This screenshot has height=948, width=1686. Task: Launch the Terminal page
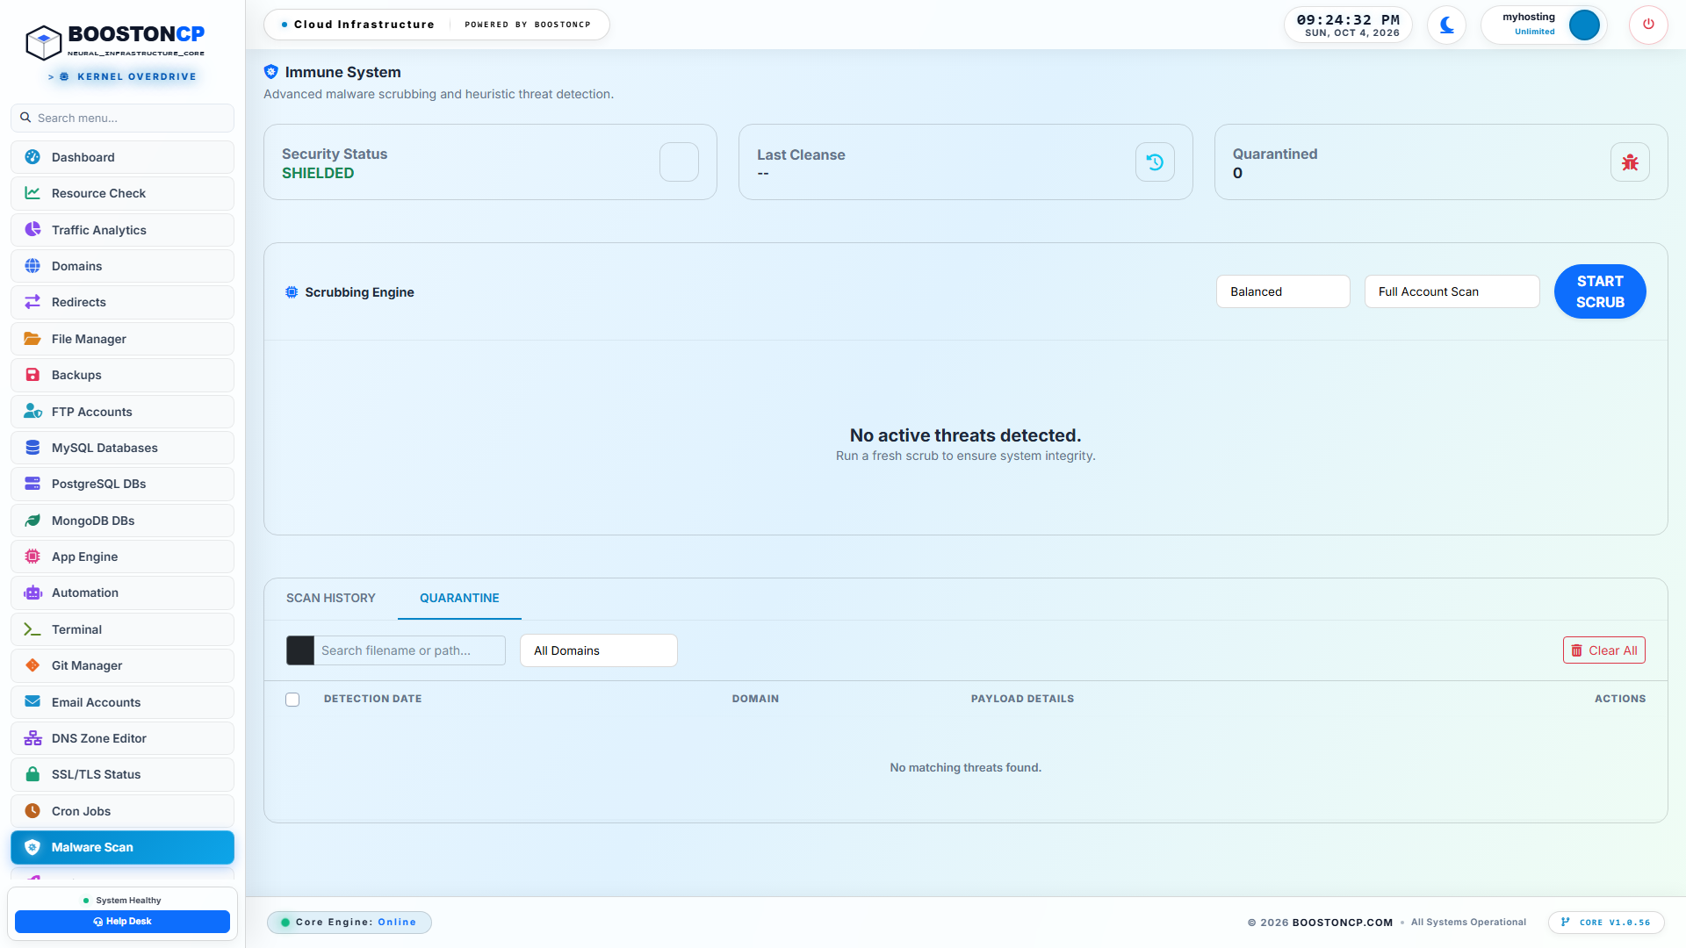122,629
